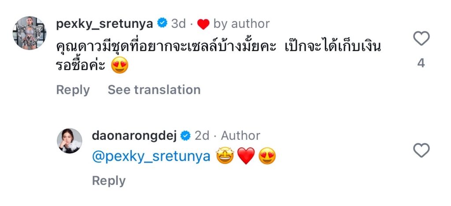
Task: Like daonarongdej's reply with the heart
Action: [421, 151]
